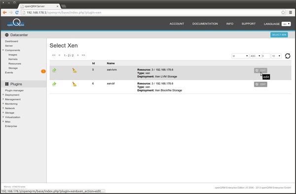Open Resources under Components

coord(15,64)
